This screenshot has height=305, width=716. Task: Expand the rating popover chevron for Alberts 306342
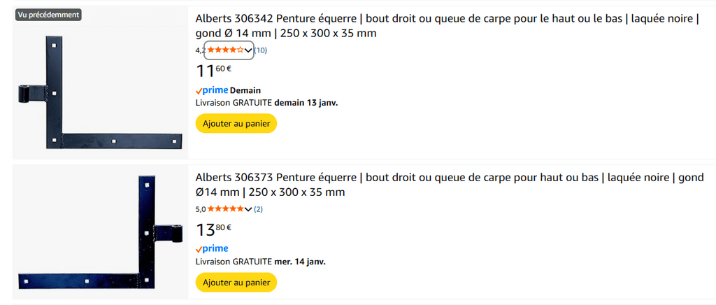pyautogui.click(x=248, y=50)
